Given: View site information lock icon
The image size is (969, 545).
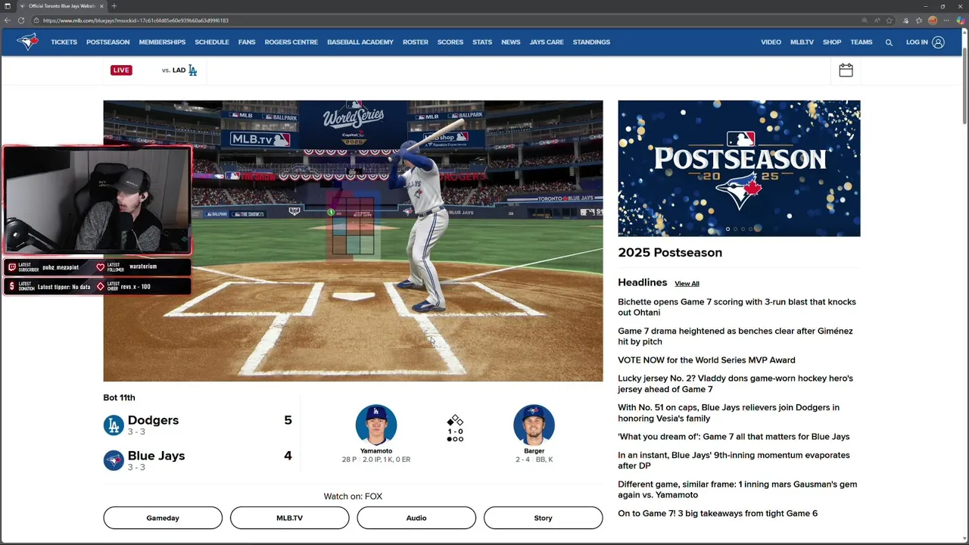Looking at the screenshot, I should [36, 20].
